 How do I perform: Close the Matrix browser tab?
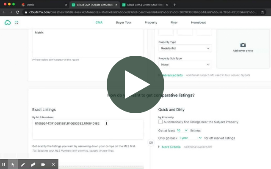click(66, 5)
